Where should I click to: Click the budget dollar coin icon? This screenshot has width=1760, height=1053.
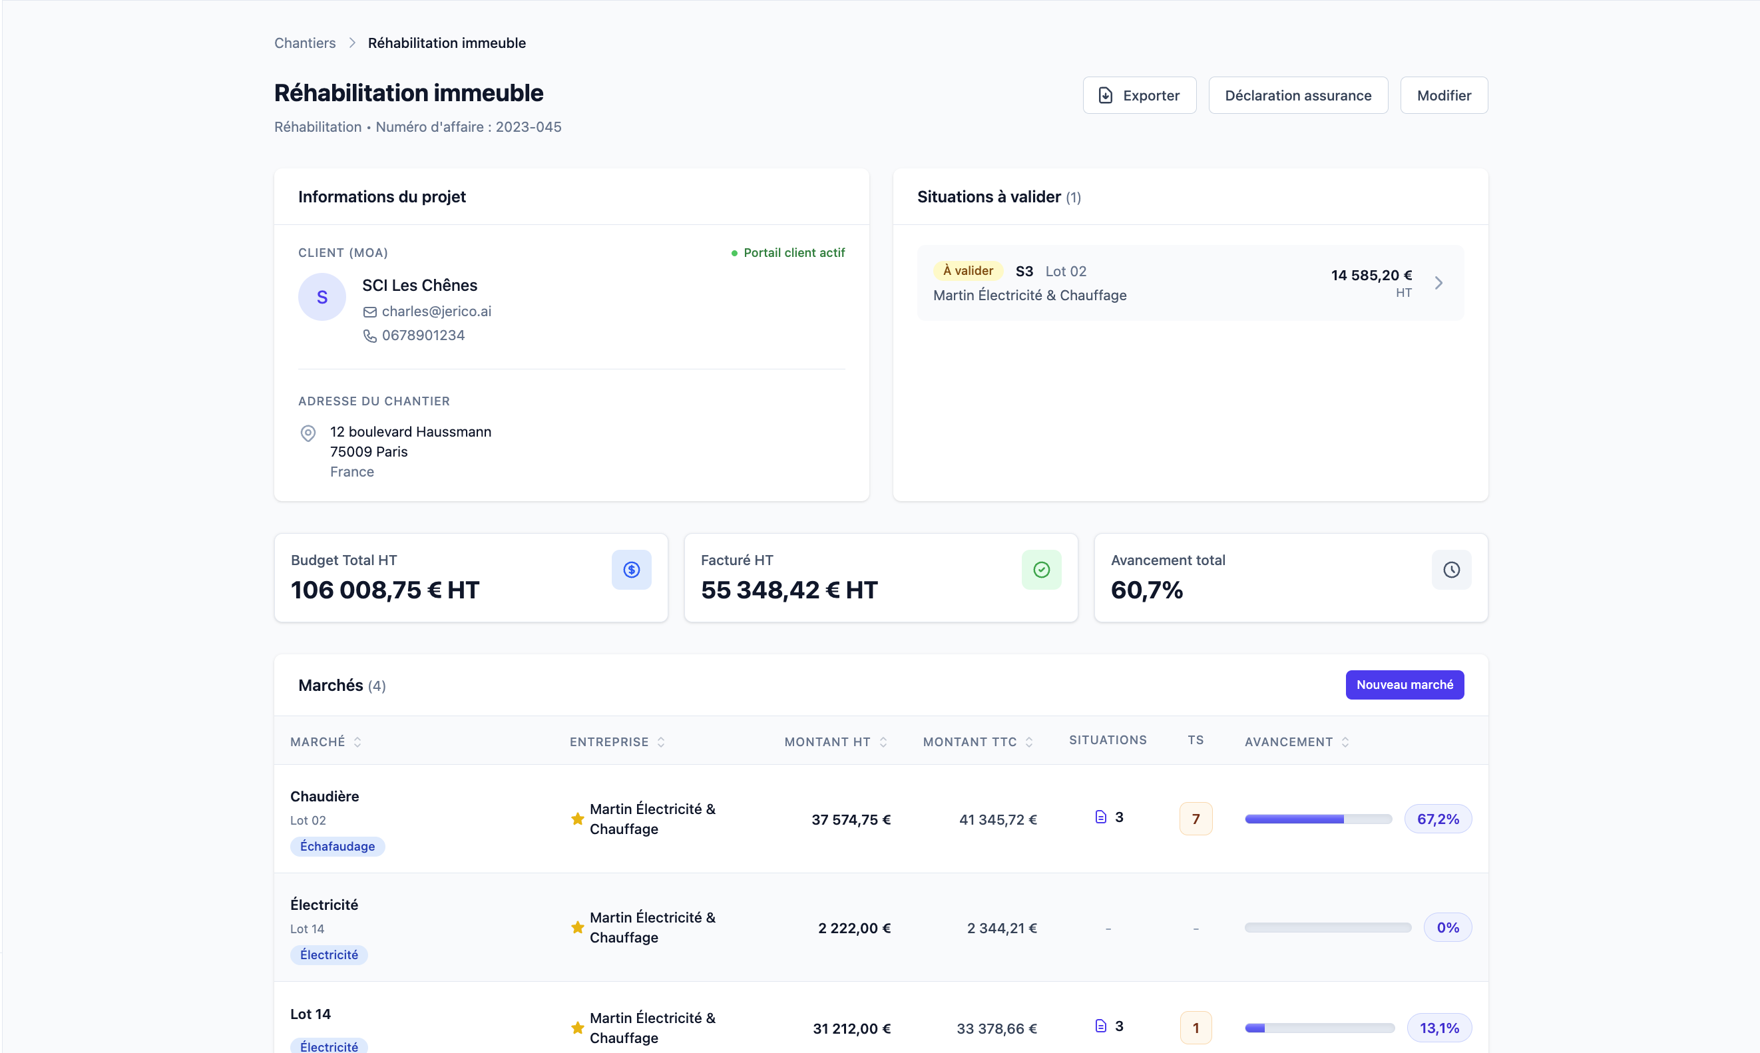(631, 570)
